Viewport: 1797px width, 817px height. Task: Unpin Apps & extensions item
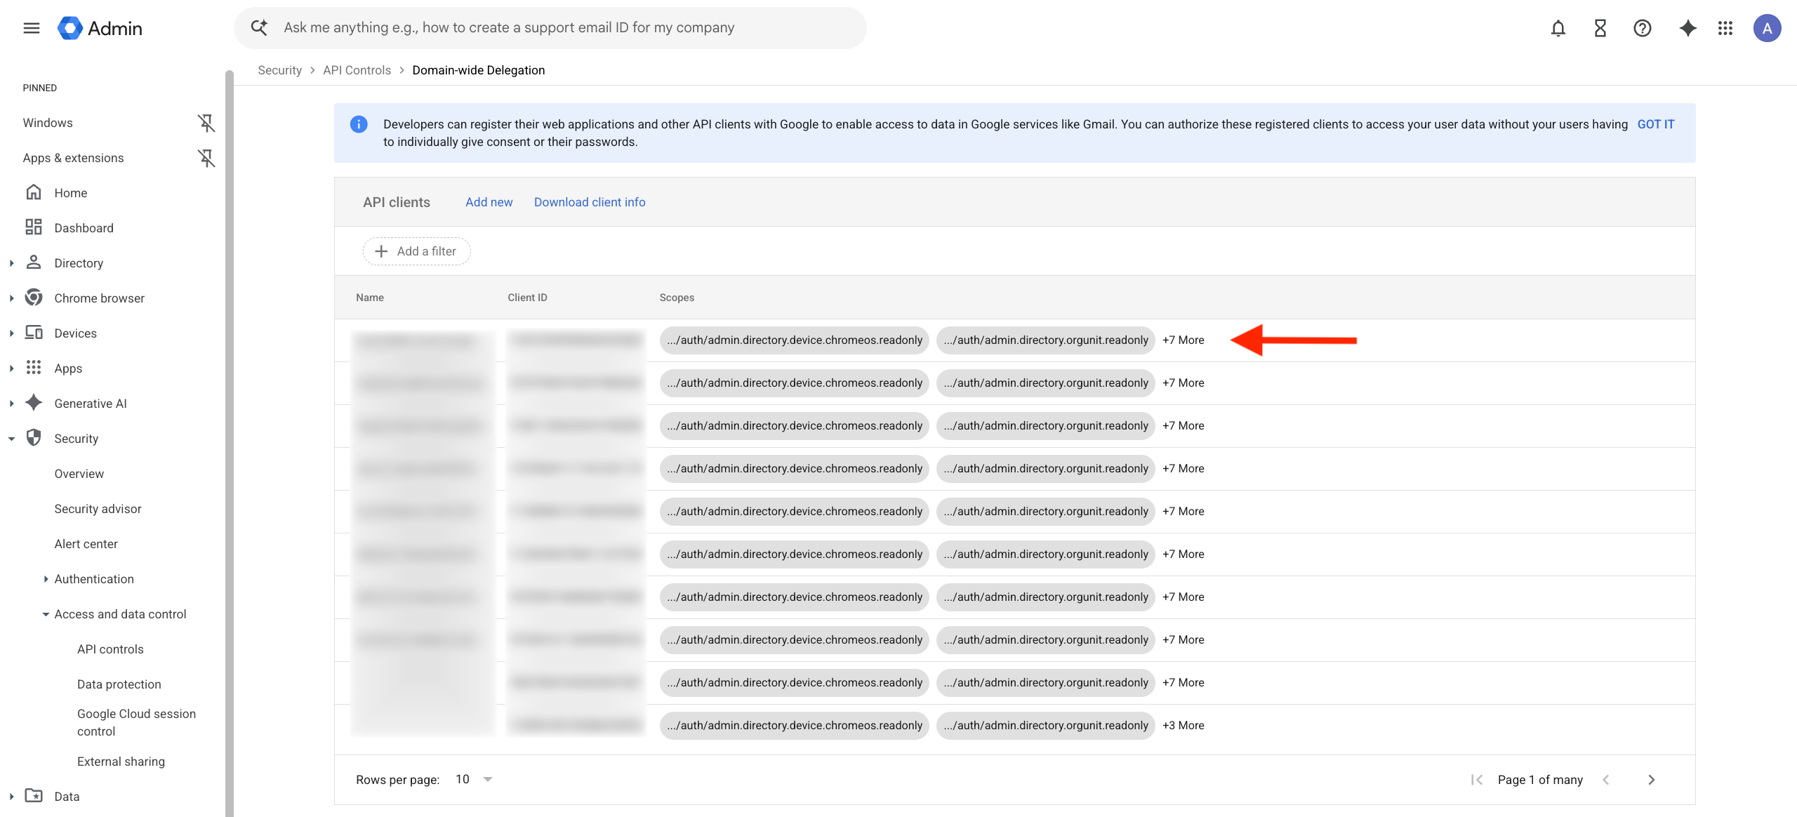point(206,158)
